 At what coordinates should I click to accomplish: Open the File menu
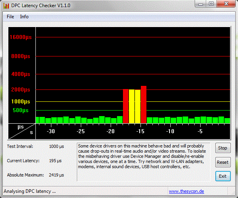(10, 17)
